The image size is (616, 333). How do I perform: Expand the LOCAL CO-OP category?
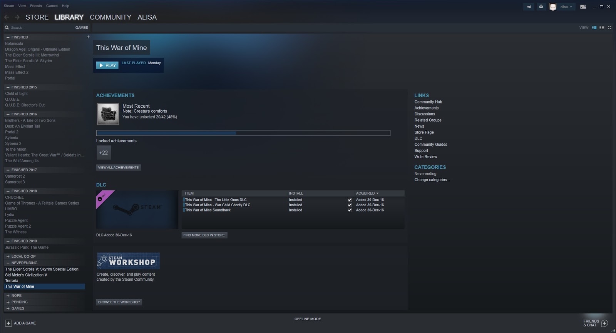pyautogui.click(x=8, y=256)
